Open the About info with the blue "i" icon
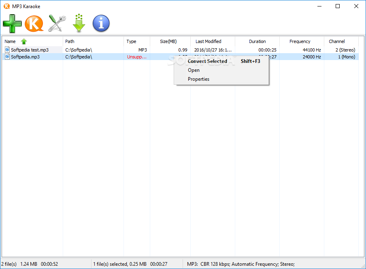 click(x=101, y=23)
